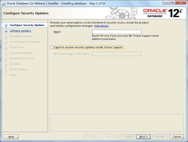Viewport: 188px width, 142px height.
Task: Click the My Oracle Support Password label
Action: 71,54
